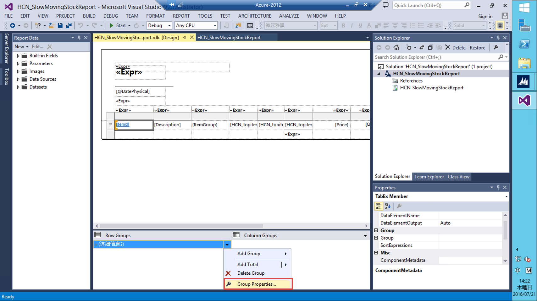
Task: Open the account picture icon near Sign in
Action: coord(505,16)
